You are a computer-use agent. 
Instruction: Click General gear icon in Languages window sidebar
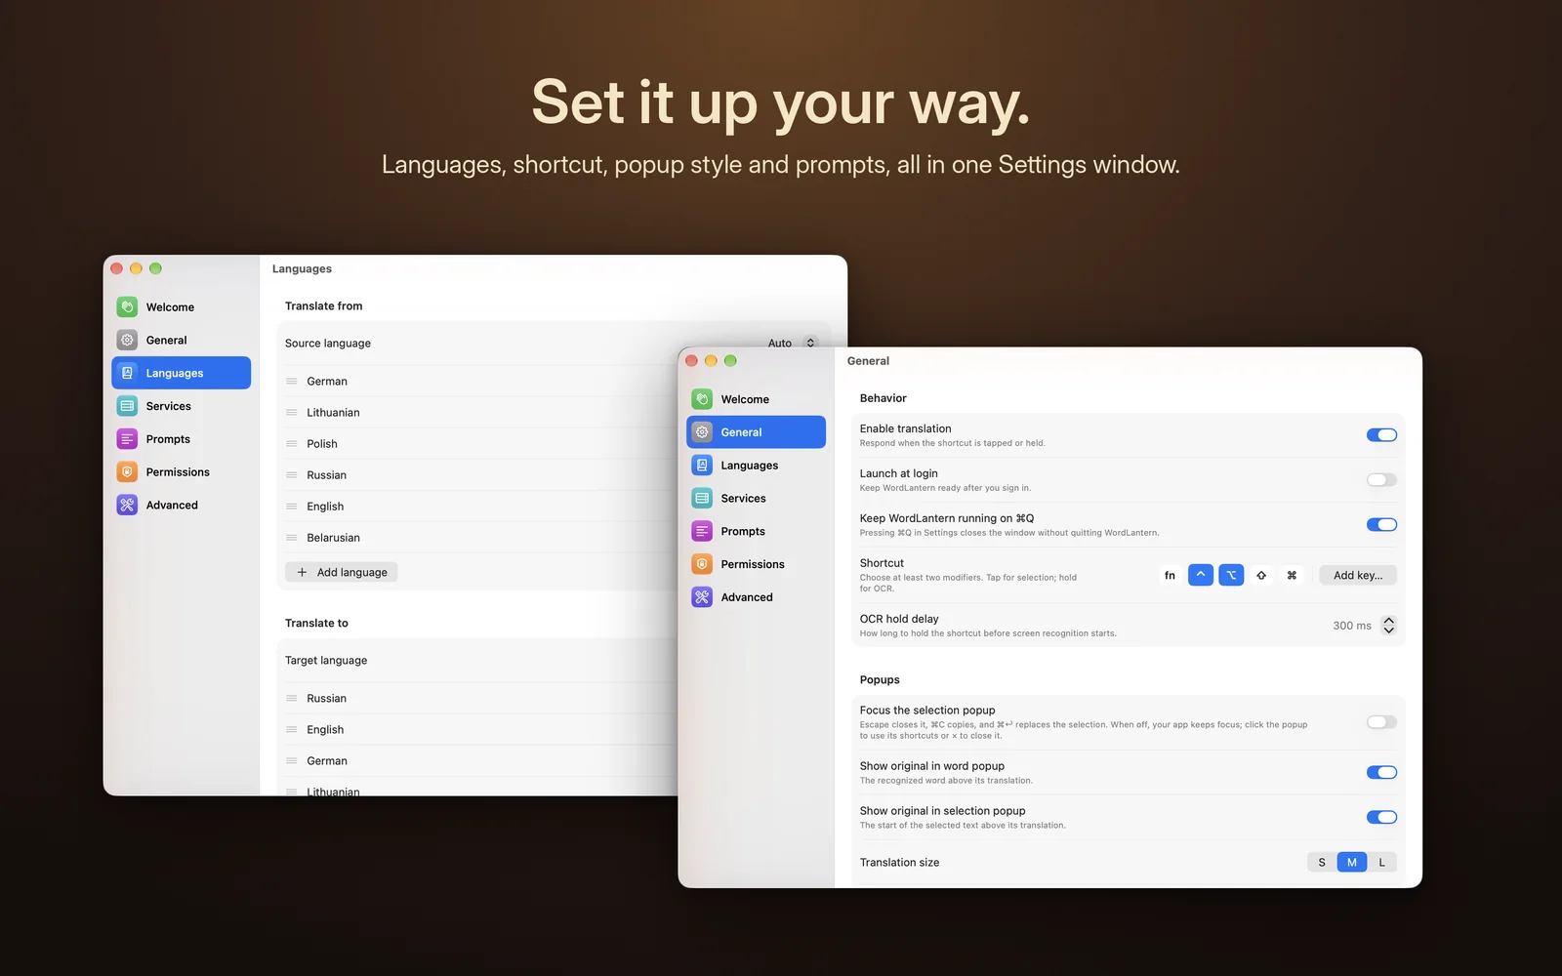127,341
